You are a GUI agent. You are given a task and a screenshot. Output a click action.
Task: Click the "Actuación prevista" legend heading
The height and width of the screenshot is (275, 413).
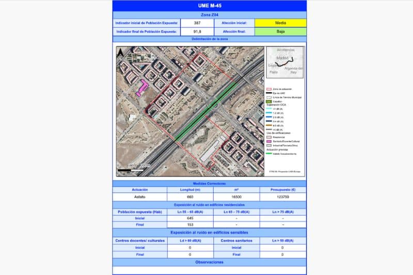coord(277,150)
